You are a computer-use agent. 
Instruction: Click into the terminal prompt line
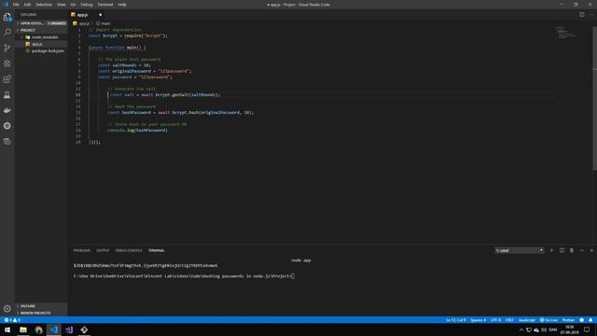(184, 276)
